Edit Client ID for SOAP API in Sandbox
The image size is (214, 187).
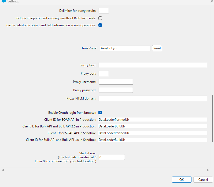point(153,133)
